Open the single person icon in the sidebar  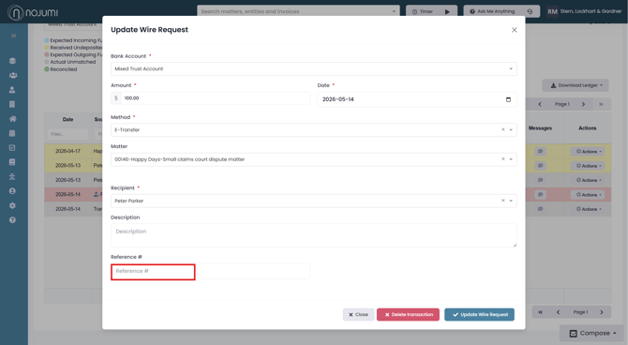pos(12,90)
